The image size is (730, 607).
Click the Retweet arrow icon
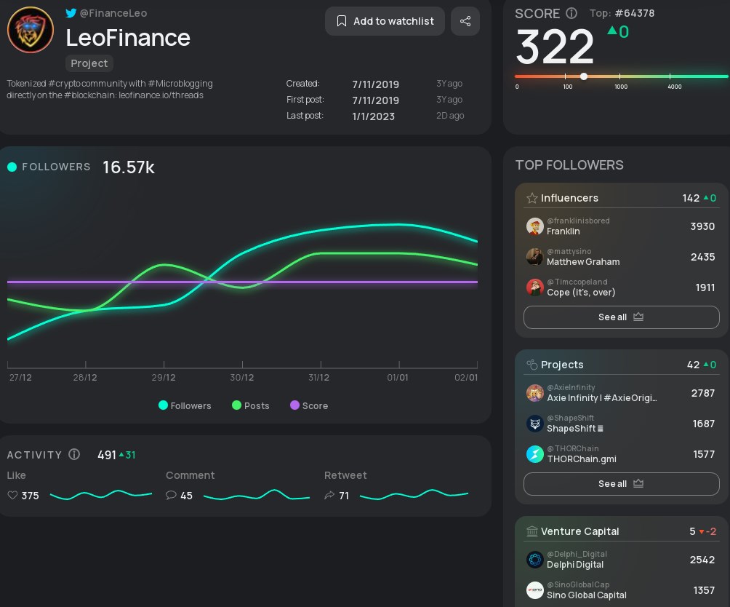329,495
